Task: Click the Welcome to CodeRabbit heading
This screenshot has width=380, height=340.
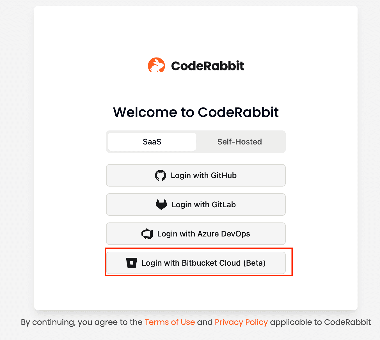Action: pyautogui.click(x=196, y=112)
